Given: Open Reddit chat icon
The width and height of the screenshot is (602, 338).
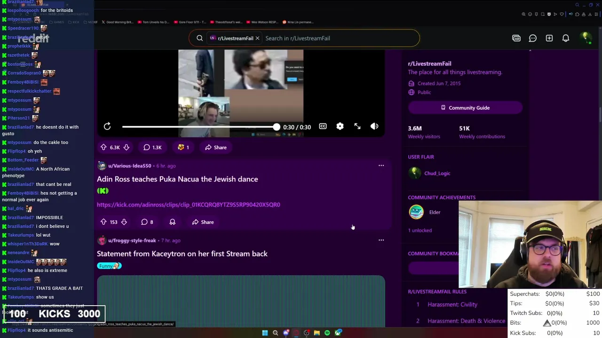Looking at the screenshot, I should (533, 38).
